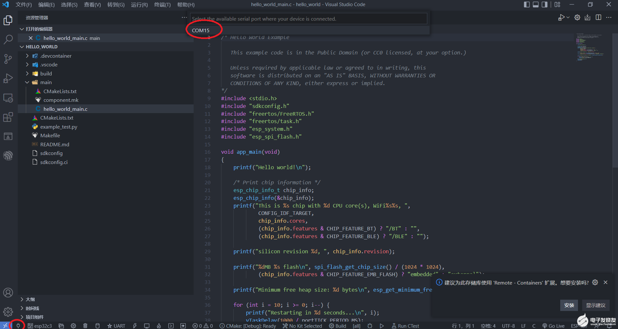The width and height of the screenshot is (618, 329).
Task: Toggle primary side bar layout button
Action: click(527, 5)
